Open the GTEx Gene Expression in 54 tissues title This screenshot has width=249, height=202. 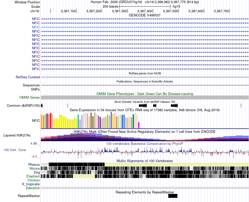click(145, 110)
